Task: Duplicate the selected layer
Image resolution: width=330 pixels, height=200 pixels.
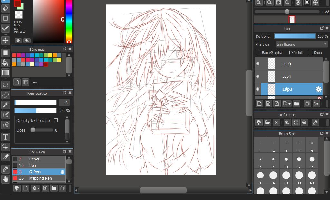Action: [307, 104]
